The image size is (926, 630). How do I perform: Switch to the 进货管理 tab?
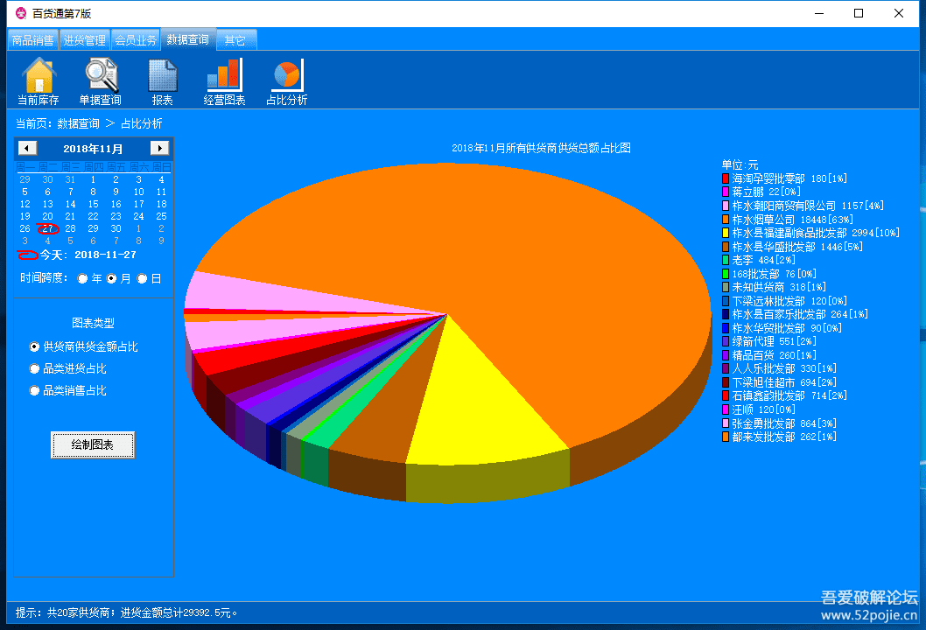[x=84, y=40]
